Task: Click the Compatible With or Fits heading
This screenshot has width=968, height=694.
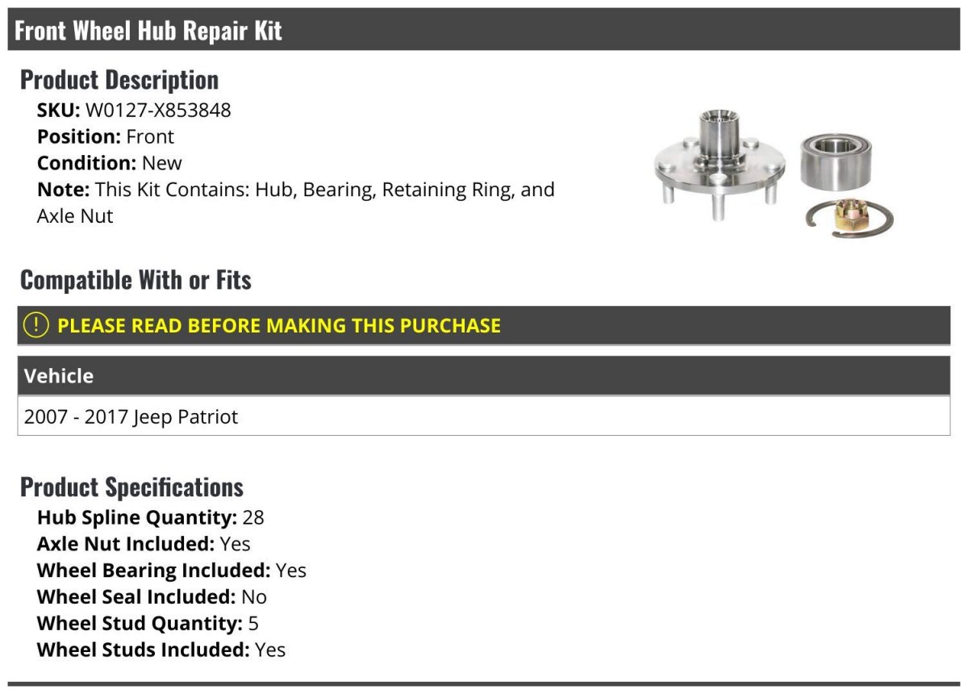Action: point(136,280)
